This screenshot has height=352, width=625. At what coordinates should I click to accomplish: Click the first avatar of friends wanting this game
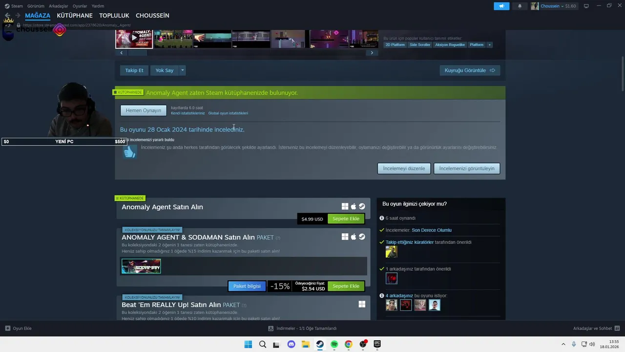pyautogui.click(x=391, y=305)
